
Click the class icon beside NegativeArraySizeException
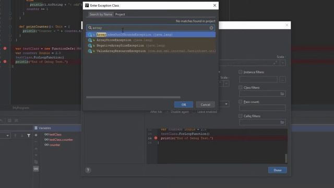click(90, 45)
